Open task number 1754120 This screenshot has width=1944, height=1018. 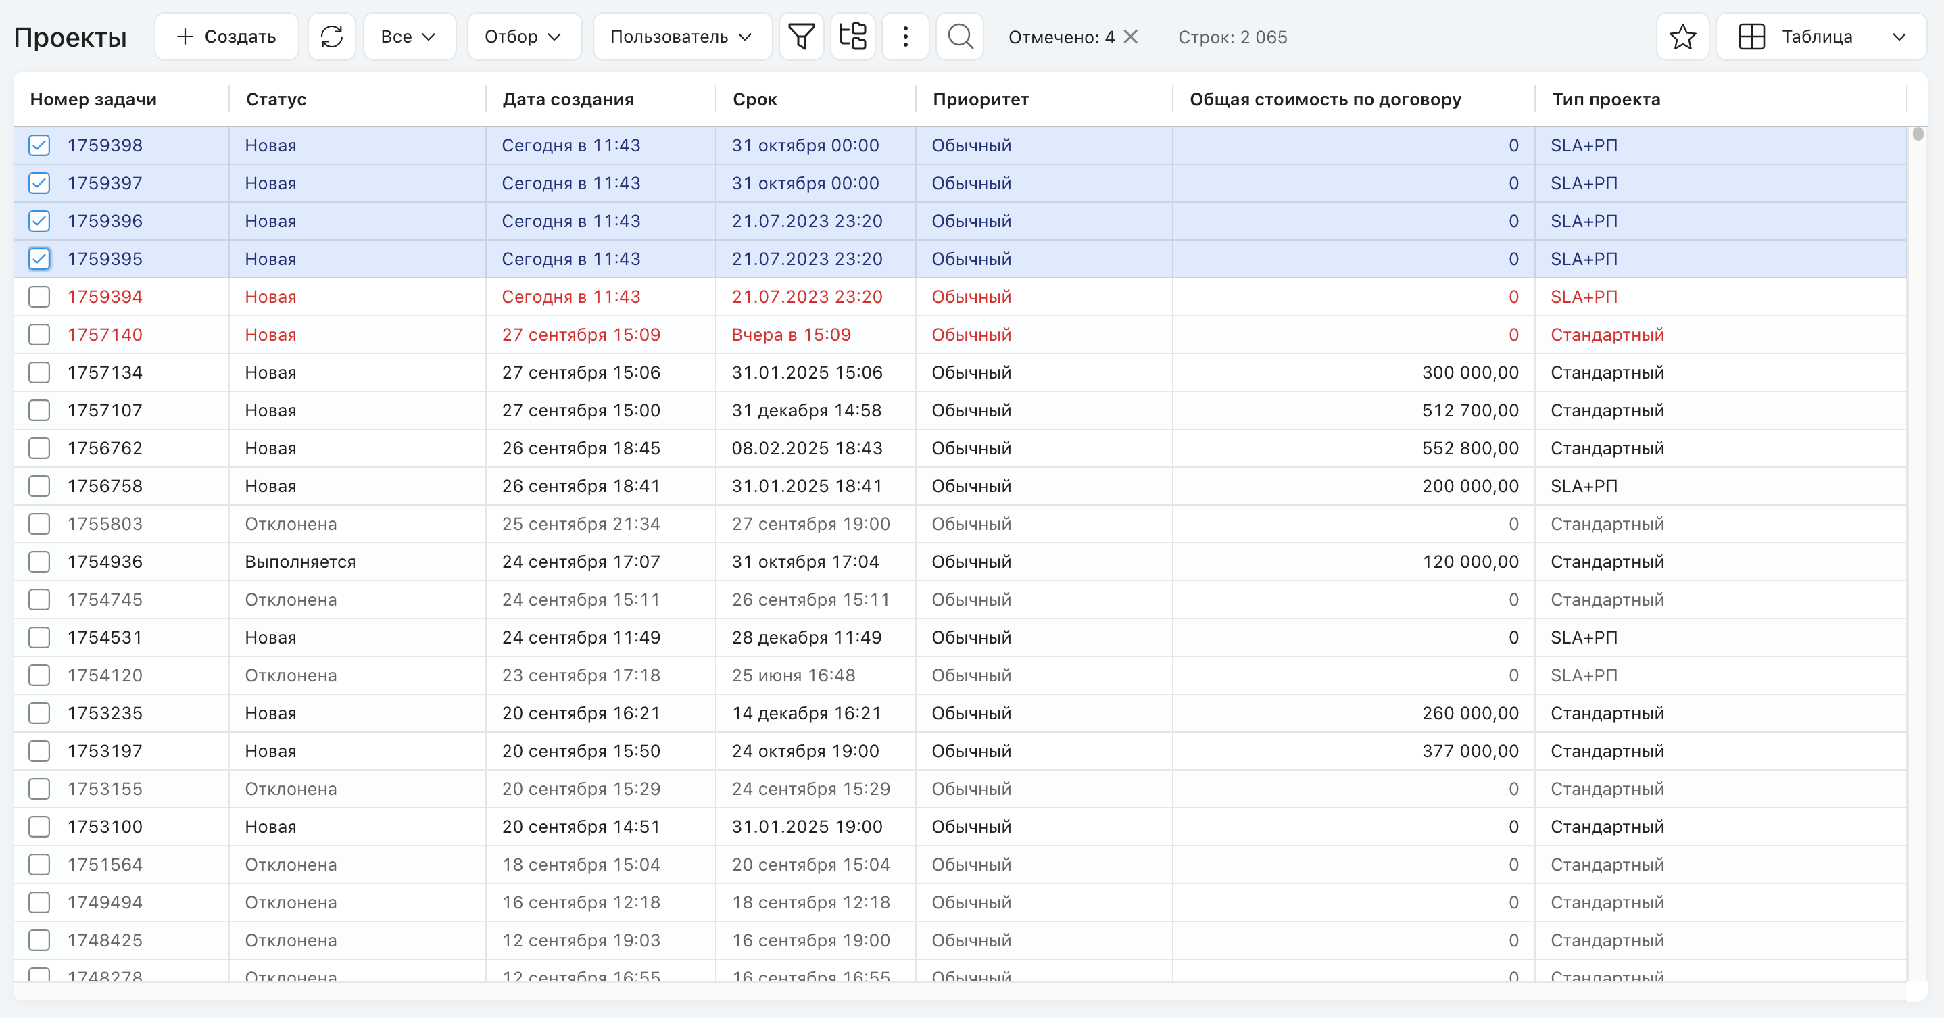coord(105,675)
